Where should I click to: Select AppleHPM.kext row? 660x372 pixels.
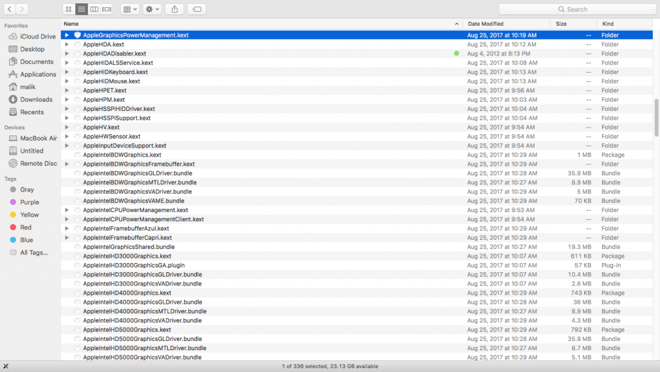click(x=357, y=100)
